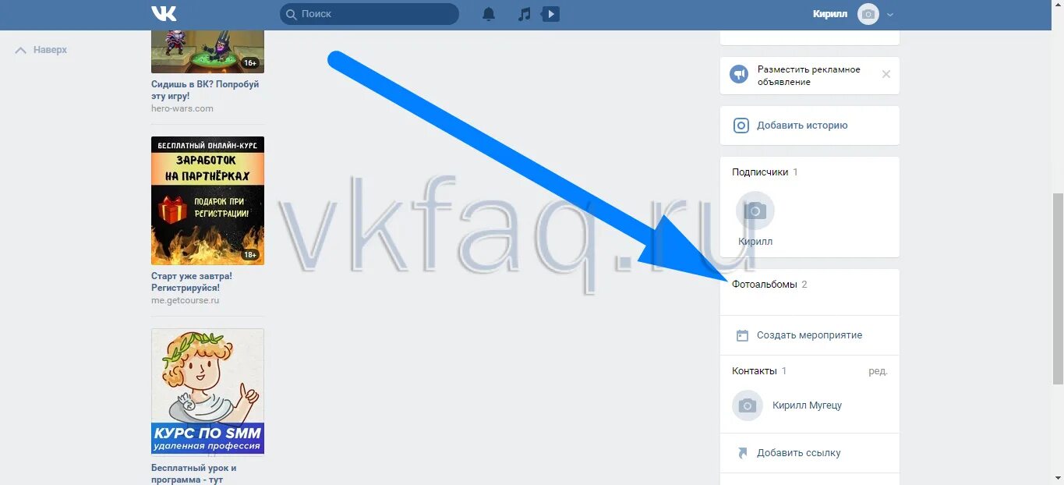The width and height of the screenshot is (1064, 485).
Task: Click calendar icon for creating event
Action: 742,335
